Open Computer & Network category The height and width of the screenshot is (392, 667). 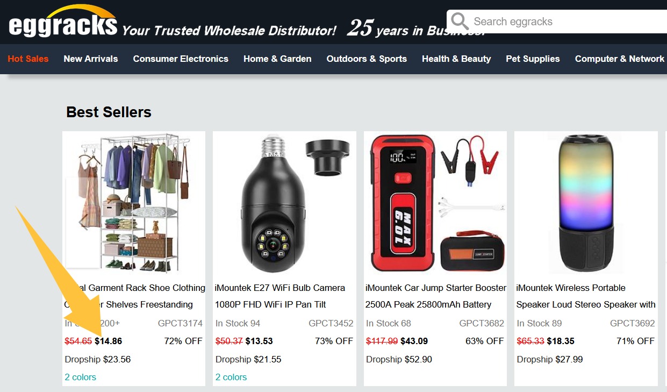pos(620,59)
